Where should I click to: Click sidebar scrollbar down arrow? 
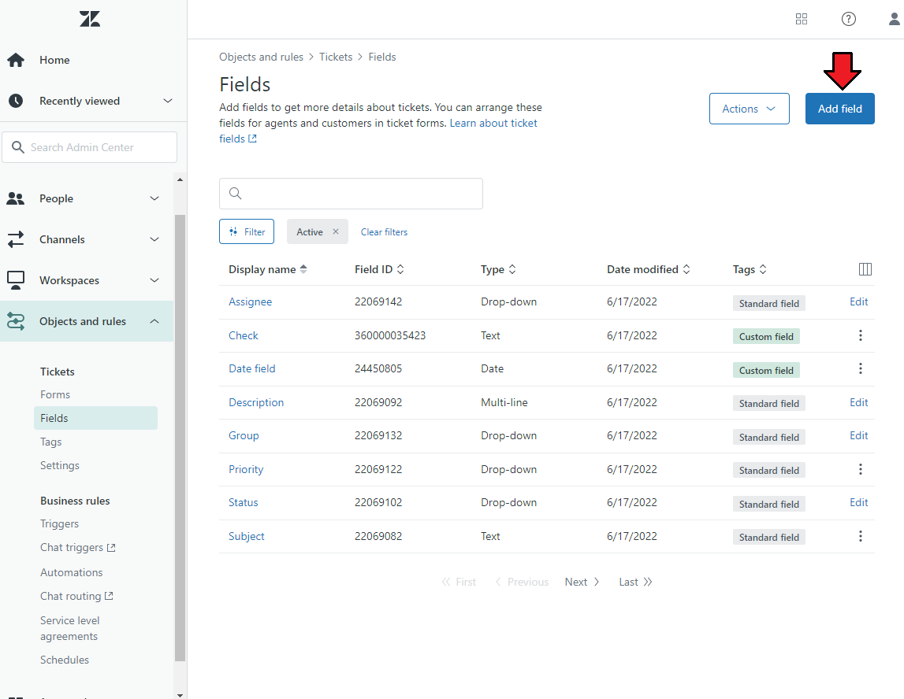pos(180,695)
